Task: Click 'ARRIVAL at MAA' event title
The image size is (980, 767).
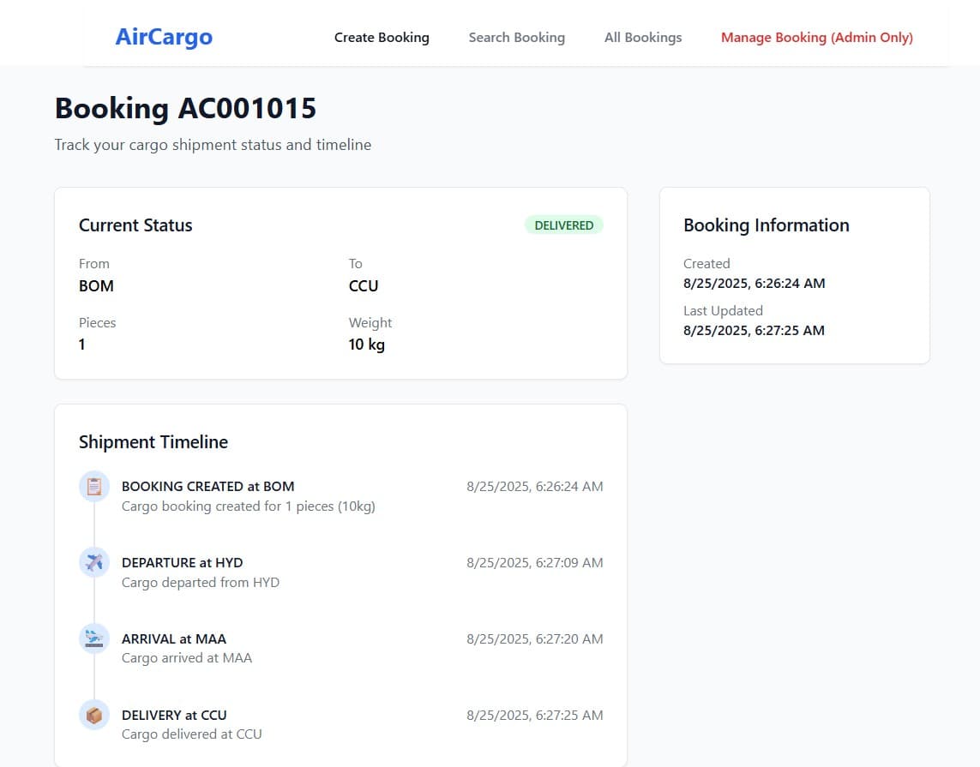Action: 174,639
